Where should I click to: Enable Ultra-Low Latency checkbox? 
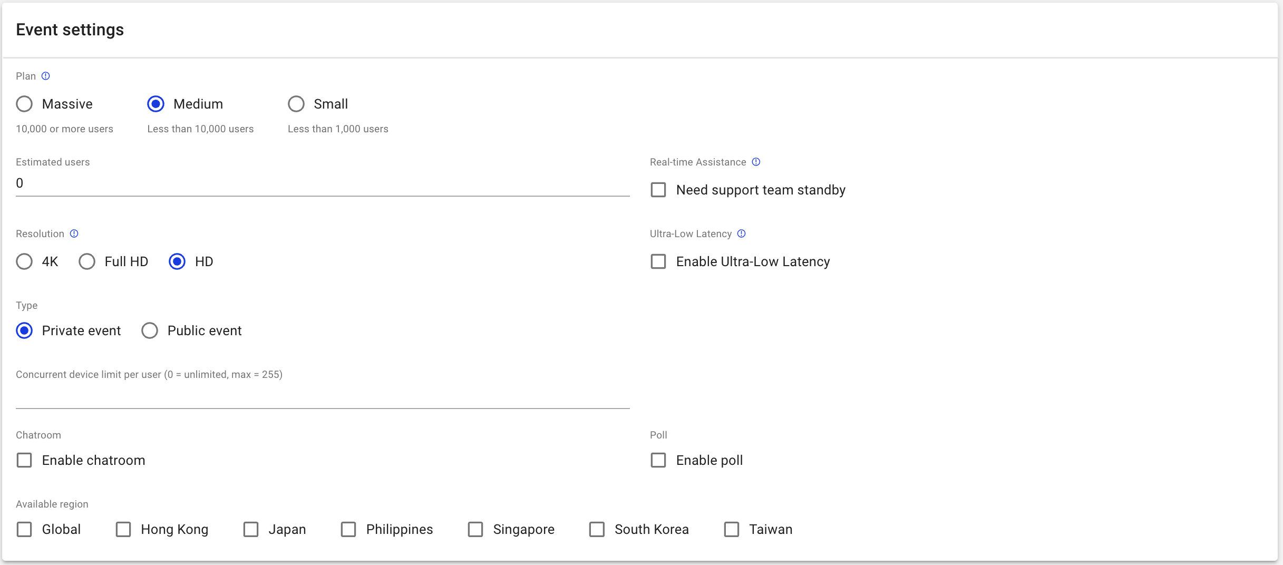pyautogui.click(x=658, y=261)
